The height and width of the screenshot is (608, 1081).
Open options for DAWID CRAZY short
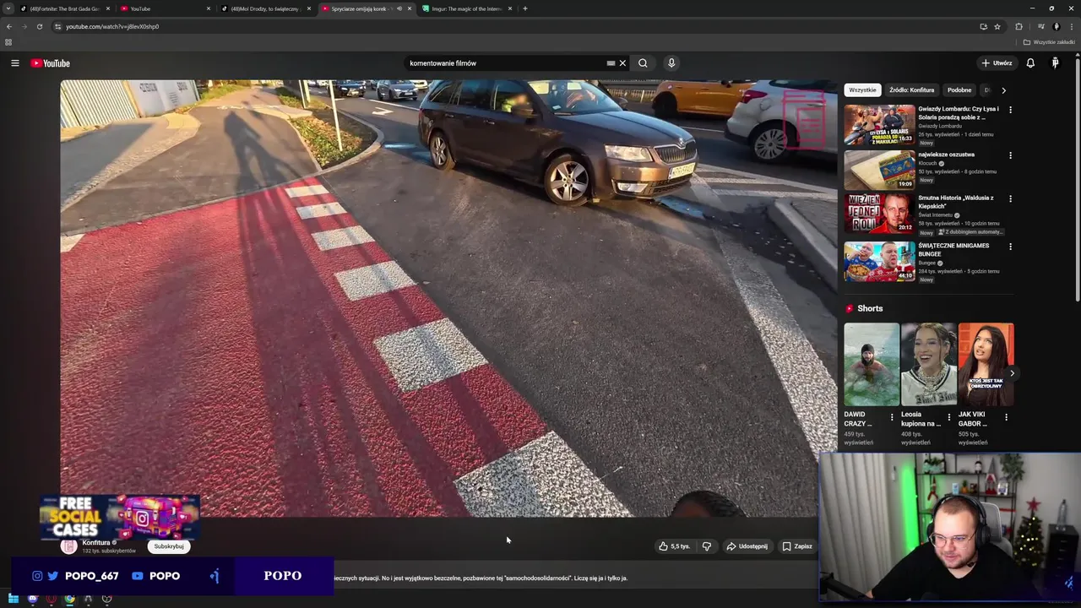click(892, 417)
